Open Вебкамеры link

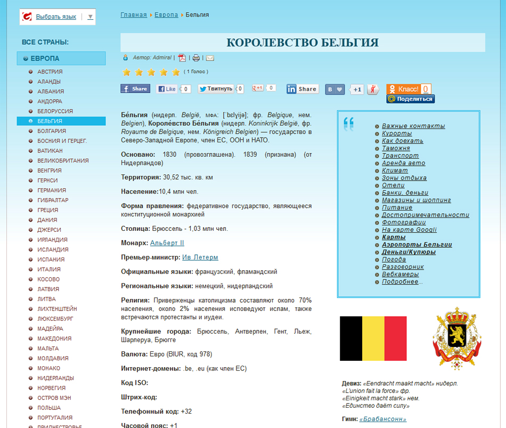coord(401,274)
